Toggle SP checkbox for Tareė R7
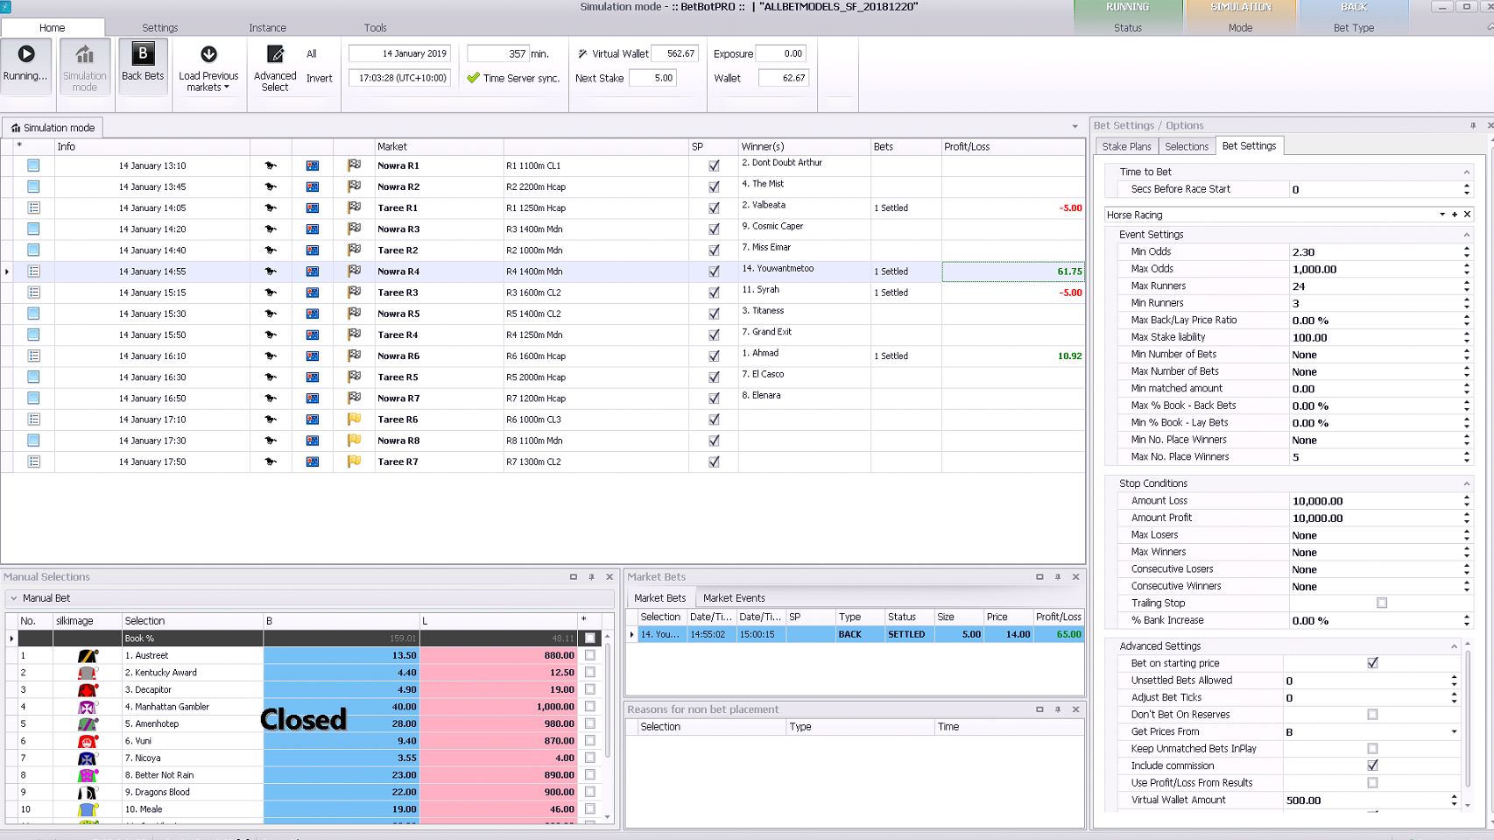This screenshot has height=840, width=1494. point(714,462)
